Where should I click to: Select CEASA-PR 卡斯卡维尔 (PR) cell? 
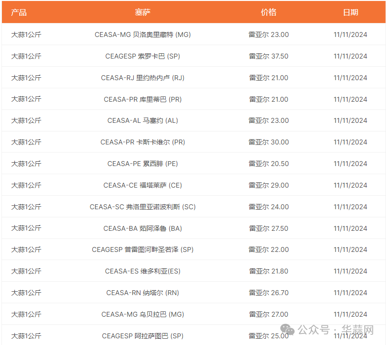(x=143, y=143)
